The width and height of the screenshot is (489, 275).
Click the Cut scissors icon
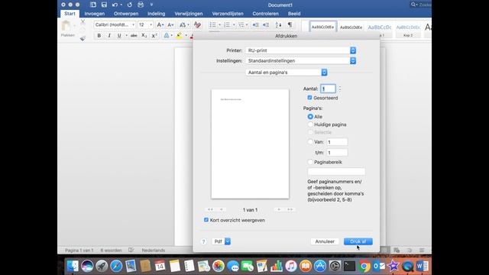[83, 21]
